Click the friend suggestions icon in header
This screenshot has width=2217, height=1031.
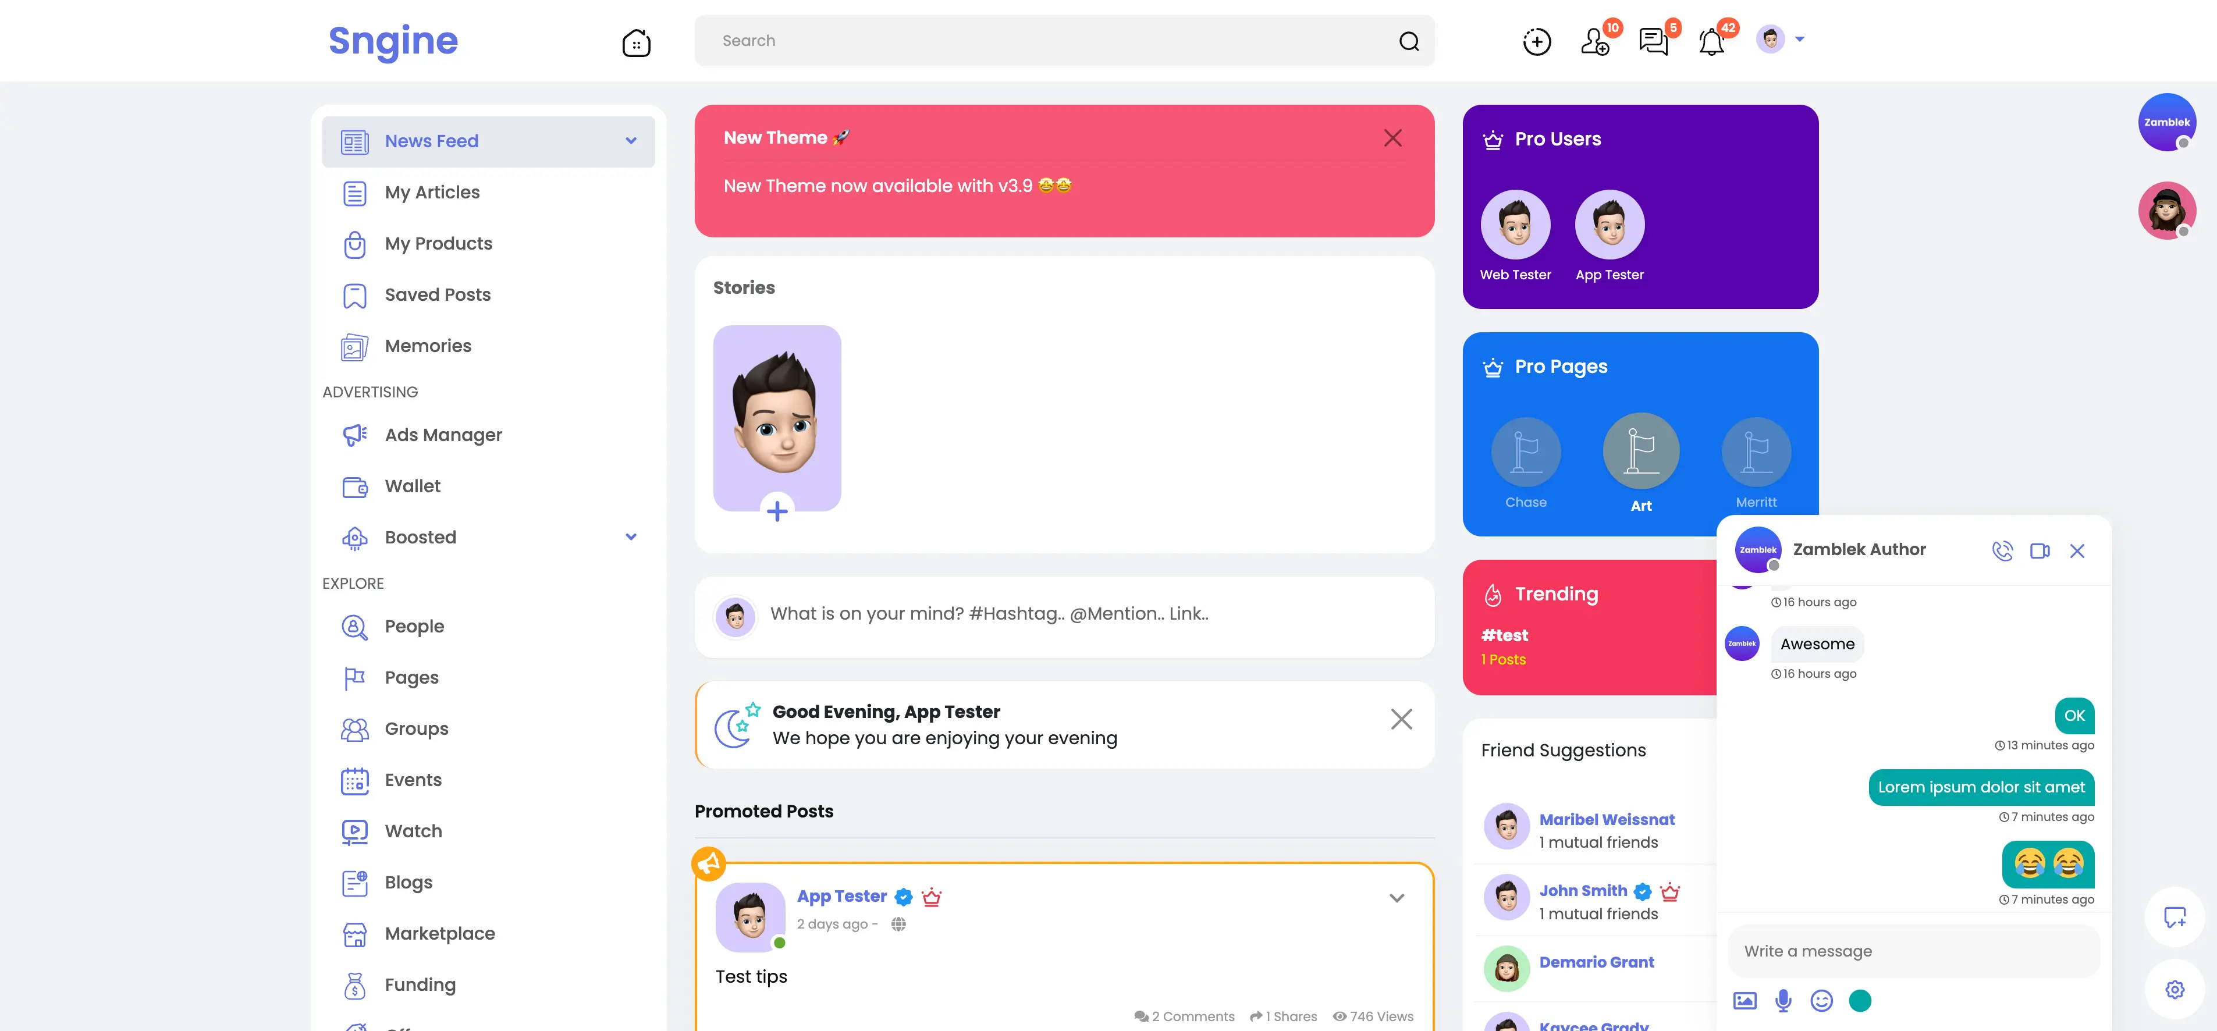pos(1595,40)
